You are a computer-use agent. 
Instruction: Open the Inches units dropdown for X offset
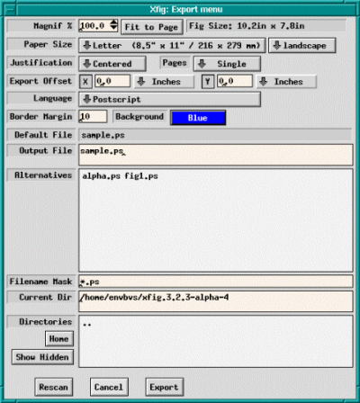[164, 82]
